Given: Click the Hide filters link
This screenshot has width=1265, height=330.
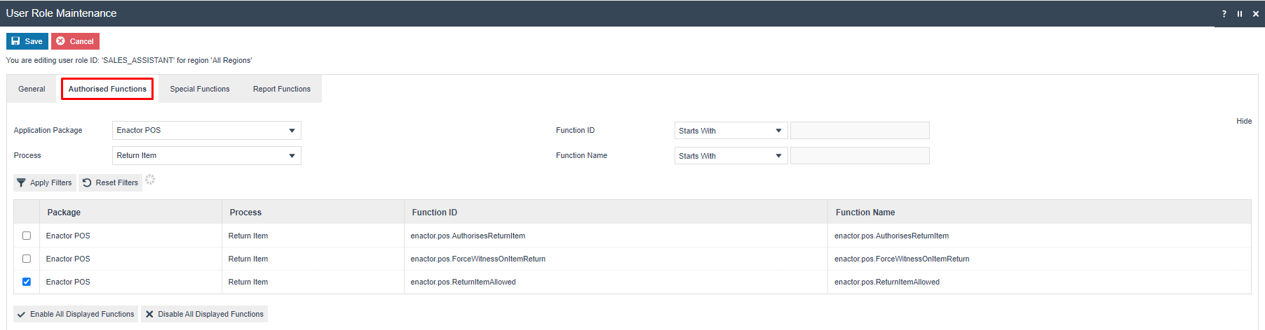Looking at the screenshot, I should pos(1244,121).
